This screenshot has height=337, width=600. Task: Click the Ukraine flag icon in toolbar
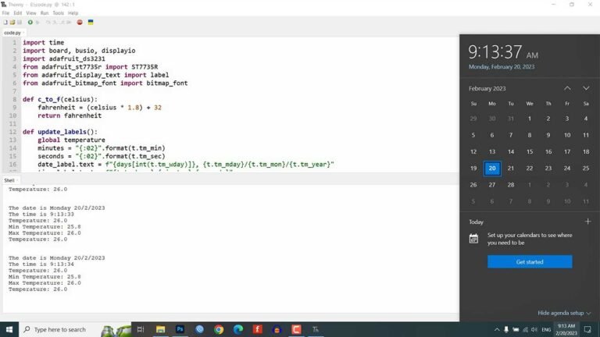tap(91, 22)
